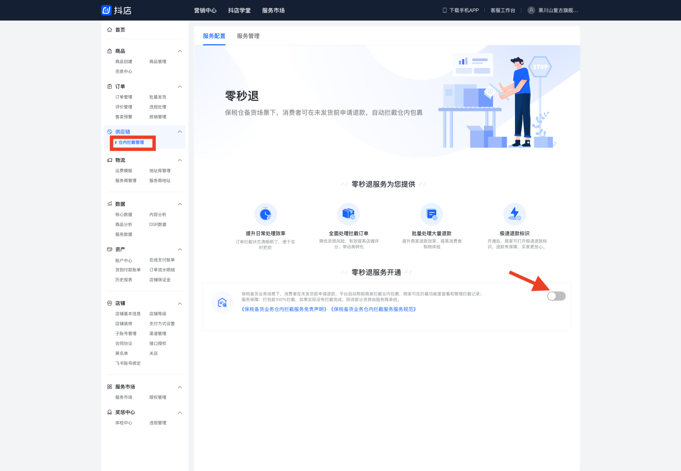
Task: Click the document icon above 批量处理大量退款
Action: [x=432, y=214]
